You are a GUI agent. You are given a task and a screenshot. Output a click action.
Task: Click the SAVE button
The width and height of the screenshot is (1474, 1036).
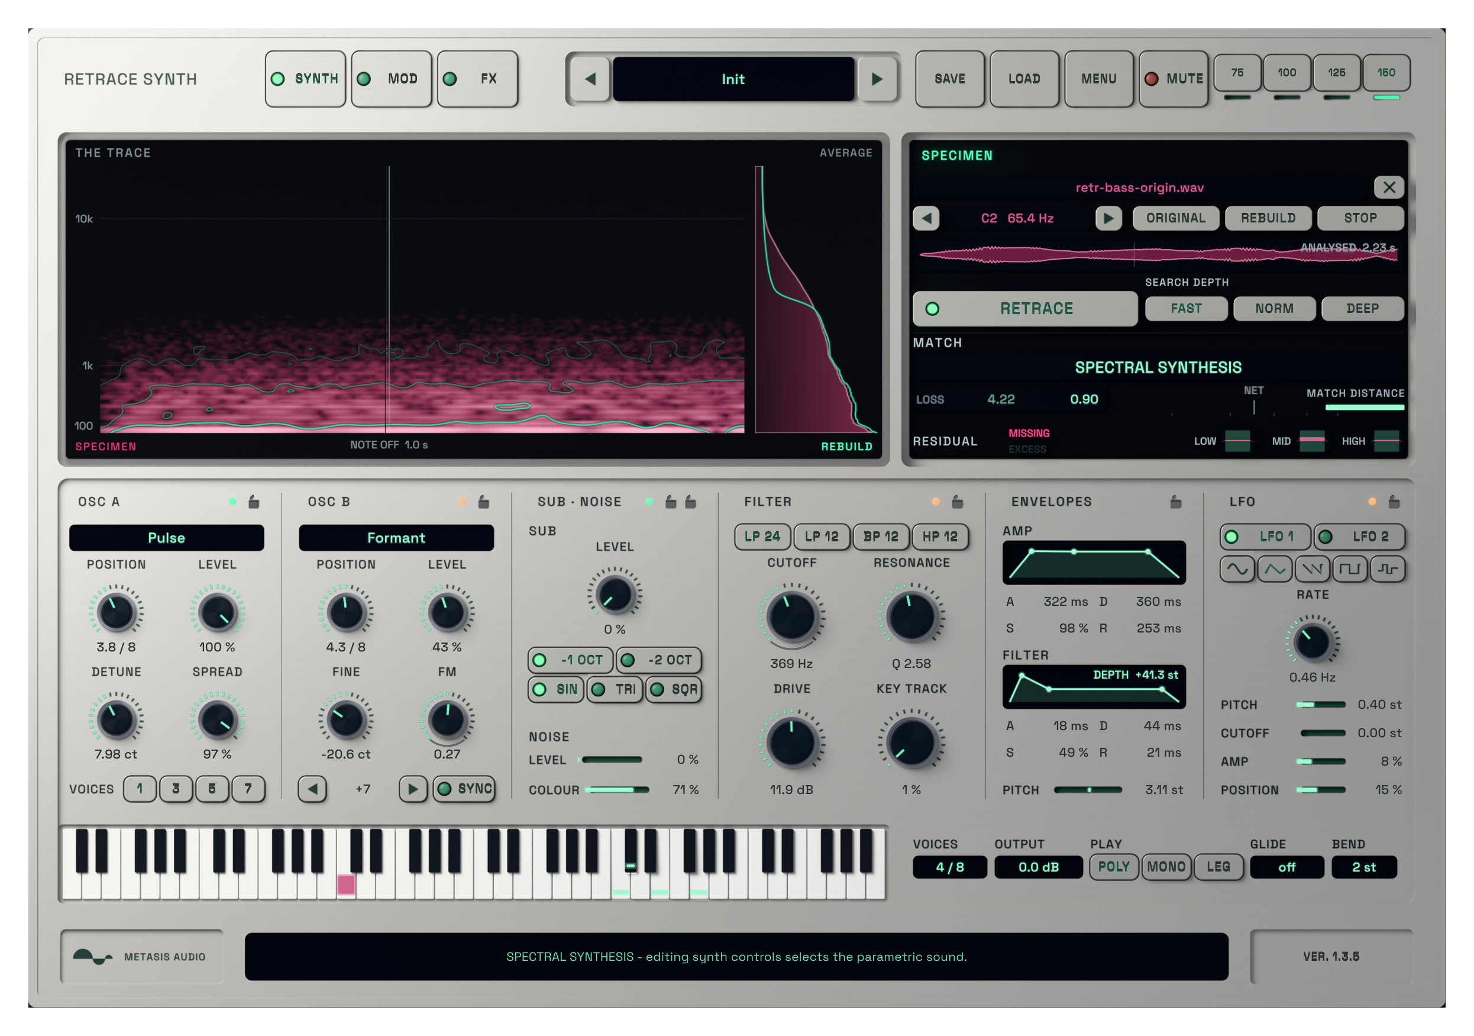(x=950, y=79)
